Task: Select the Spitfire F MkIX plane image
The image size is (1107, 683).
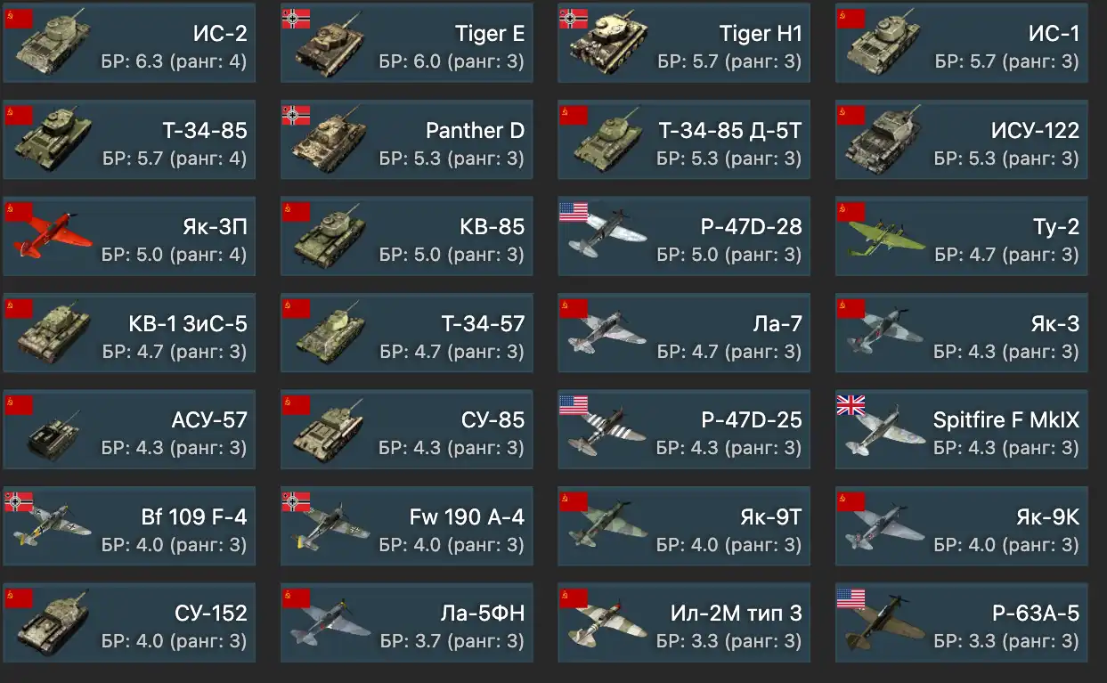Action: point(886,432)
